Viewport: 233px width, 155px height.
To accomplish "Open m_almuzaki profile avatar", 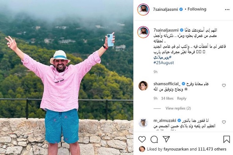I will [x=143, y=122].
